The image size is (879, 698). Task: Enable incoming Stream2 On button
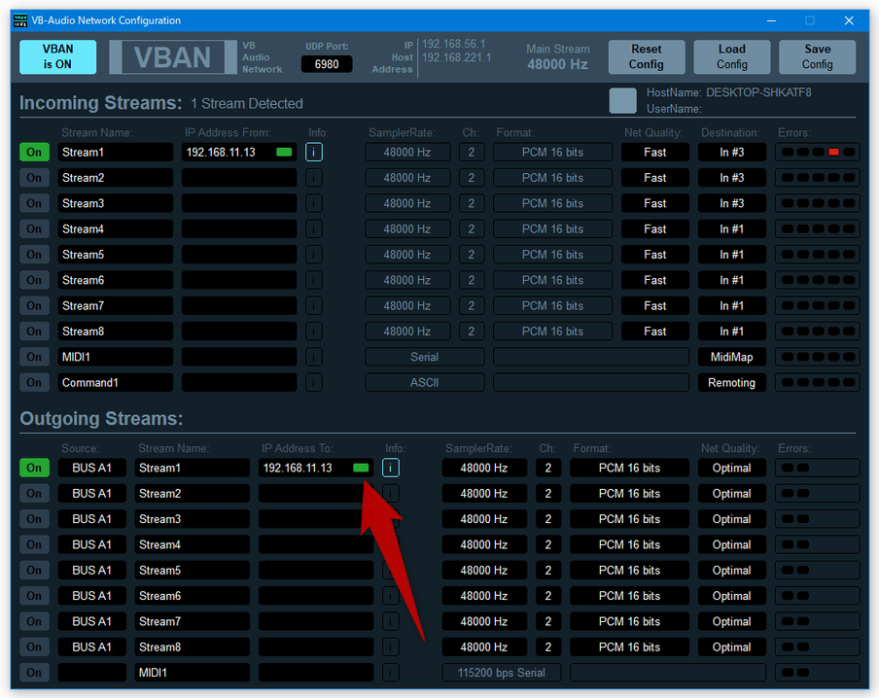(34, 178)
